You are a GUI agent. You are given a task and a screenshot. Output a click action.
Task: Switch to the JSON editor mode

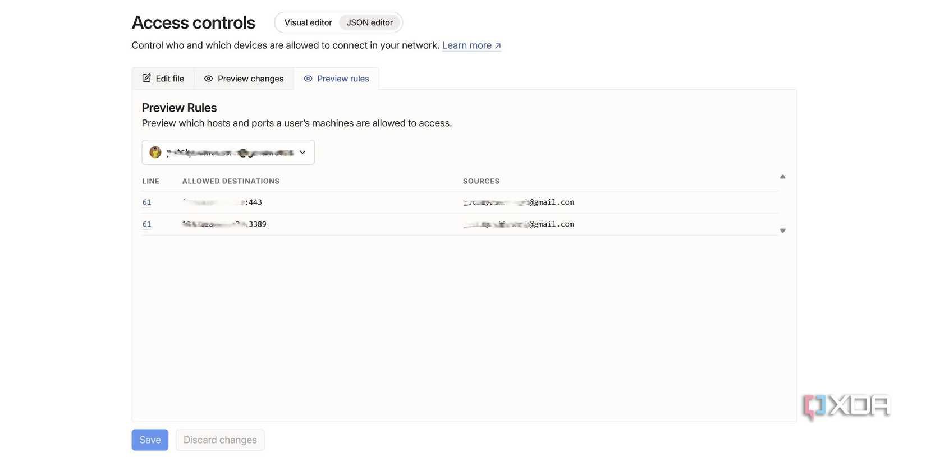click(369, 23)
